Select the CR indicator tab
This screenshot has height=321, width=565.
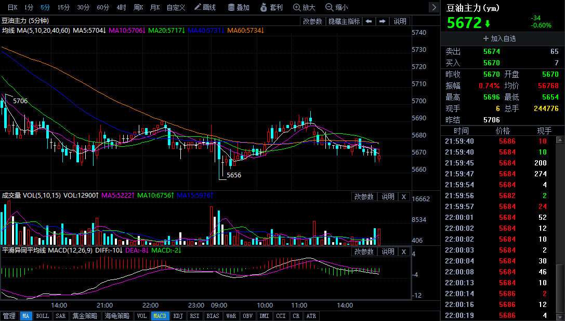tap(296, 316)
